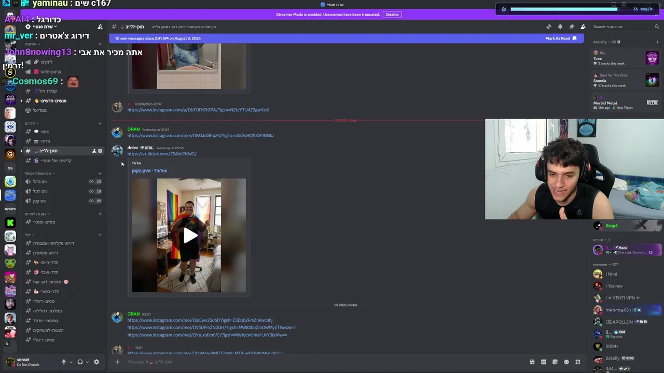Open dolev's profile from the message username

point(133,148)
